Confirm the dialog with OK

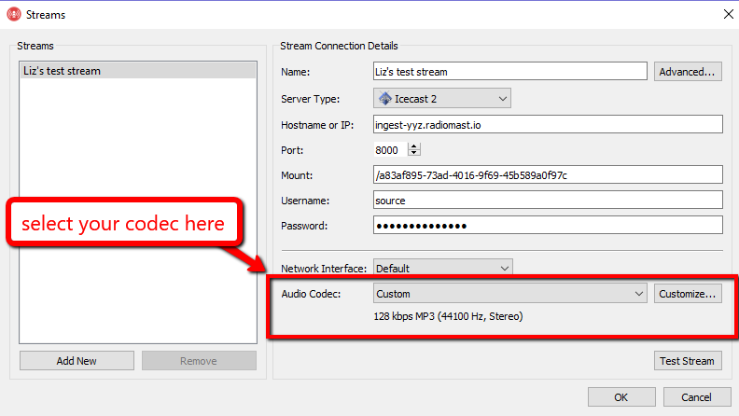coord(620,397)
